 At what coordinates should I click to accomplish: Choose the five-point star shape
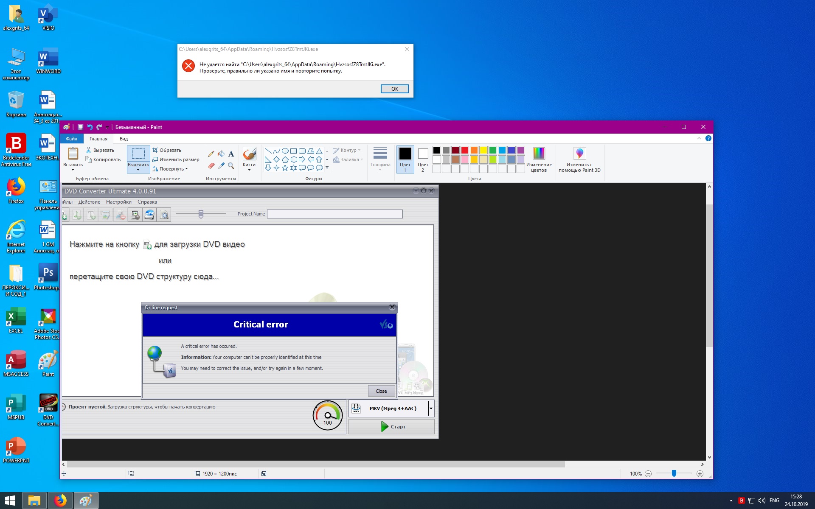[x=285, y=168]
